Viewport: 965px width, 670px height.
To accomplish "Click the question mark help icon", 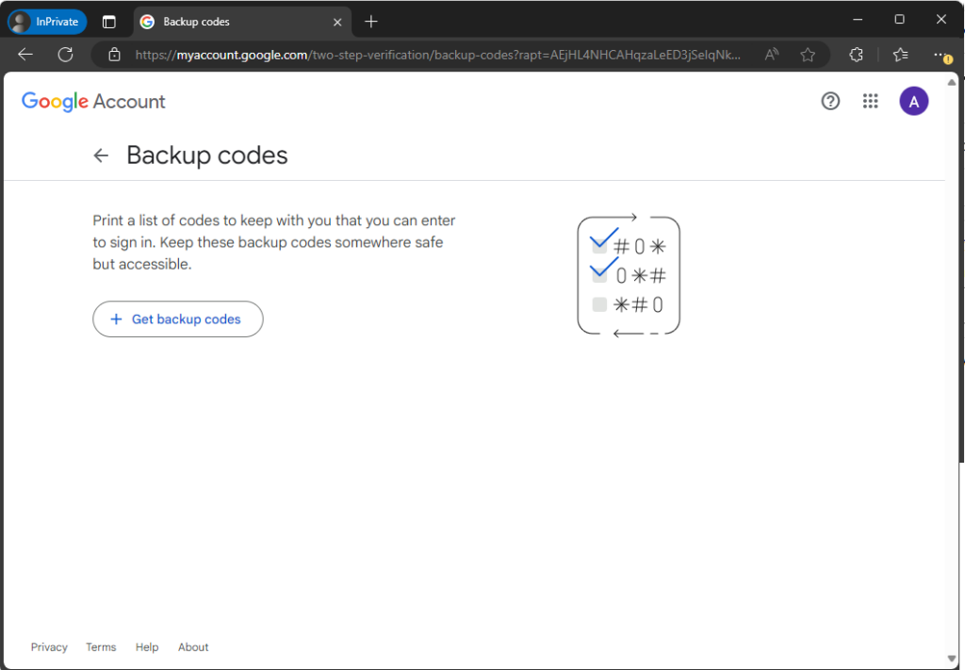I will coord(830,102).
